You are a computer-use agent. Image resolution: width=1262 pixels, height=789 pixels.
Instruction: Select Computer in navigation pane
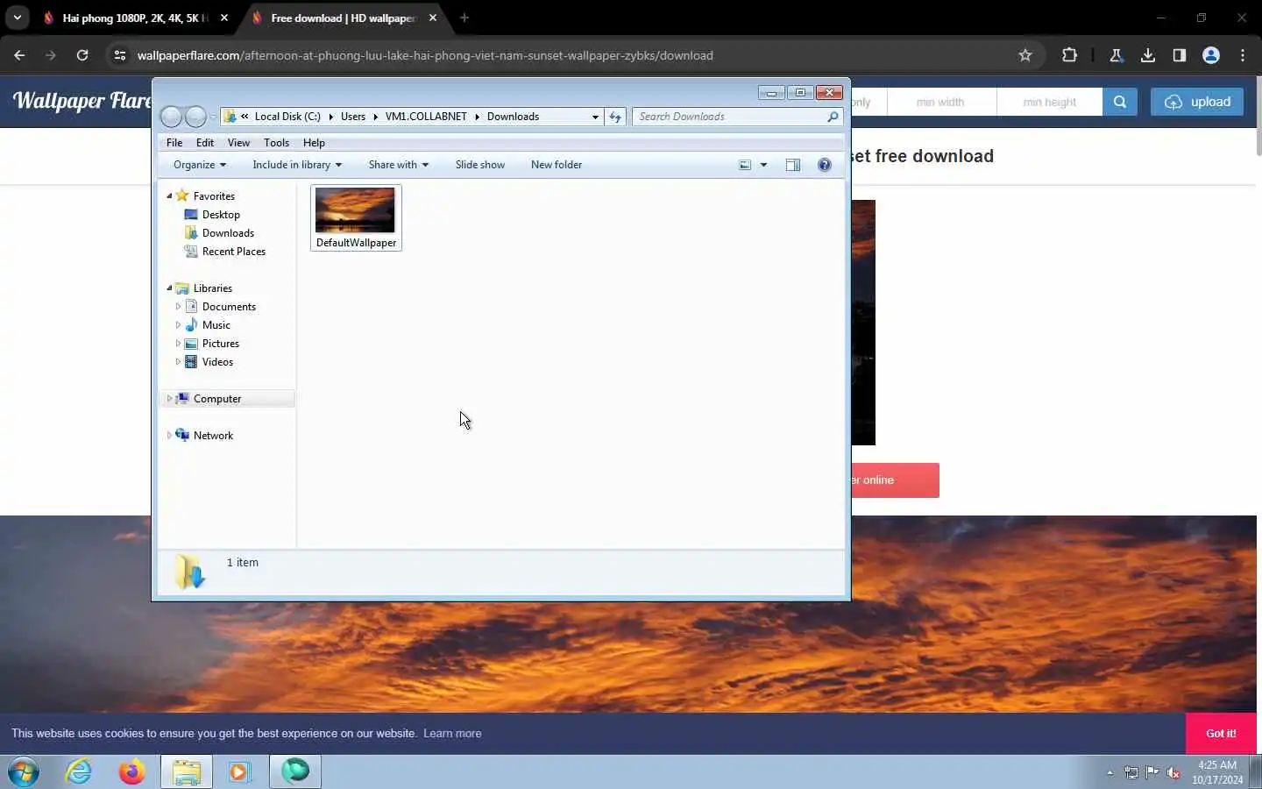coord(216,399)
